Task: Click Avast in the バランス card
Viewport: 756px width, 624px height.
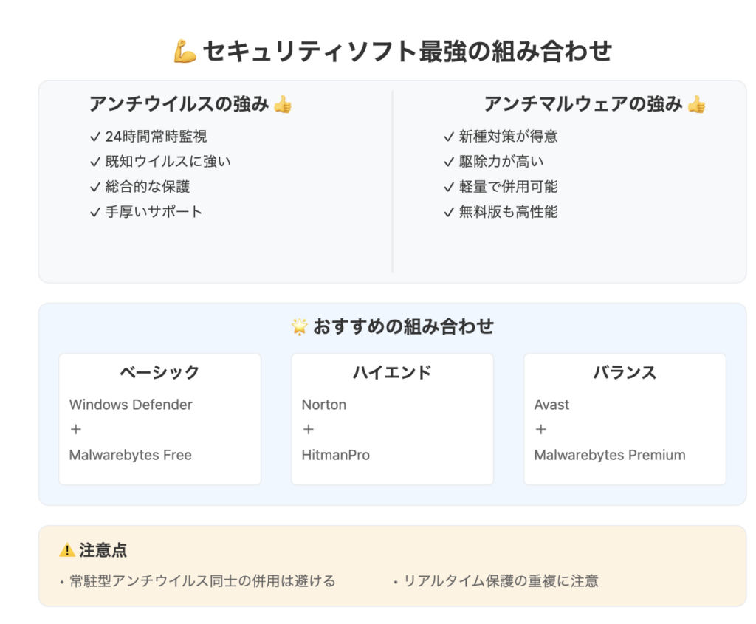Action: point(551,404)
